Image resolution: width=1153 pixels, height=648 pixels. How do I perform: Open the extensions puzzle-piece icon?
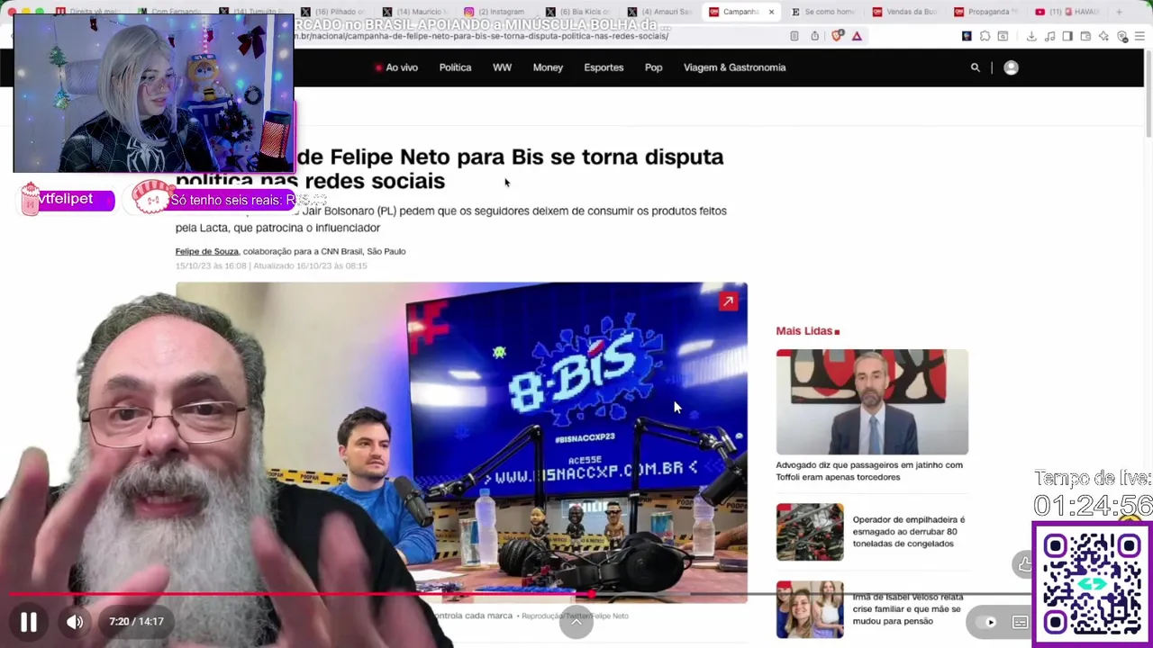[x=985, y=36]
